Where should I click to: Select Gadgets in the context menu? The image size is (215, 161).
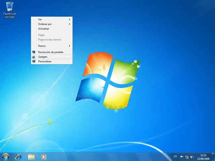coord(52,57)
